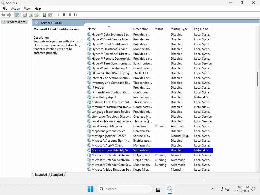This screenshot has width=260, height=195.
Task: Sort by the Status column header
Action: [161, 29]
